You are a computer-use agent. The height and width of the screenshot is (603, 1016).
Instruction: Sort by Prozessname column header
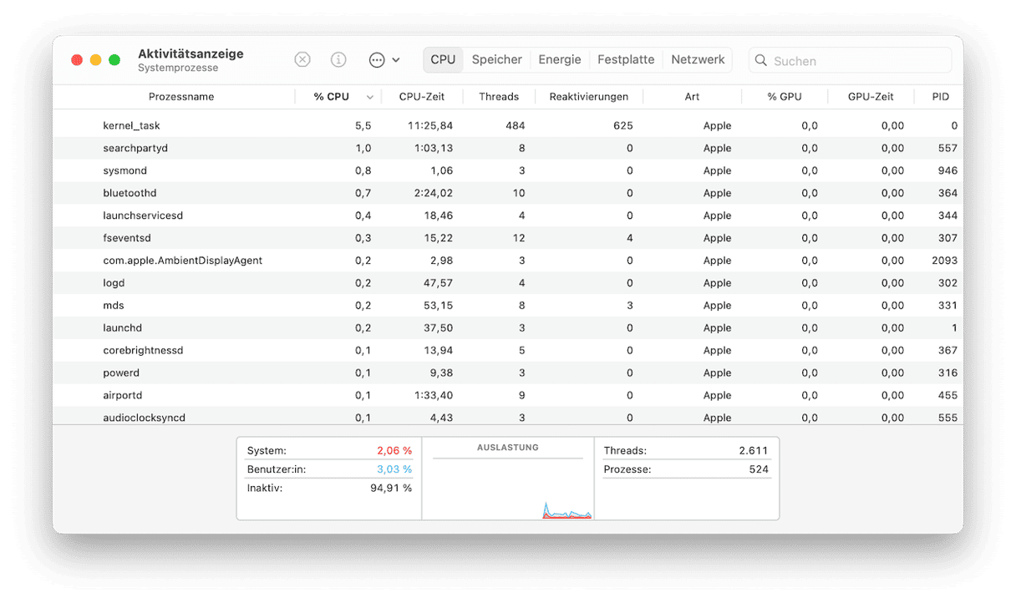(181, 96)
